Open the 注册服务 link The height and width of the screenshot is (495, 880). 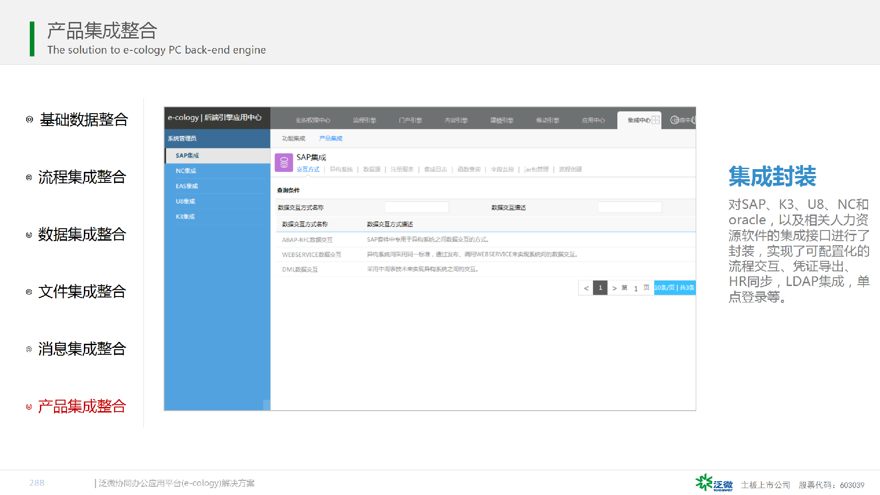tap(402, 170)
